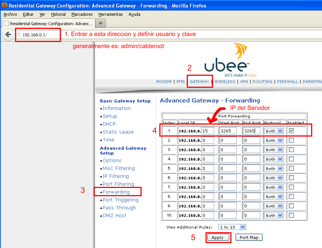Open Protocol dropdown in row 5
322x248 pixels.
click(274, 168)
